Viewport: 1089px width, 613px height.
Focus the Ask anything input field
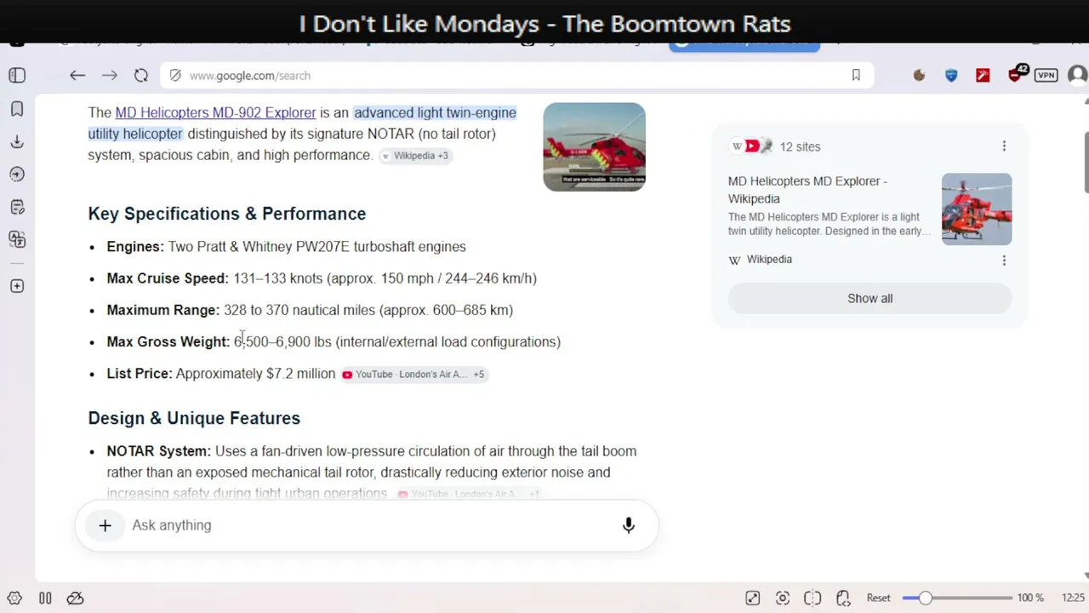(366, 525)
